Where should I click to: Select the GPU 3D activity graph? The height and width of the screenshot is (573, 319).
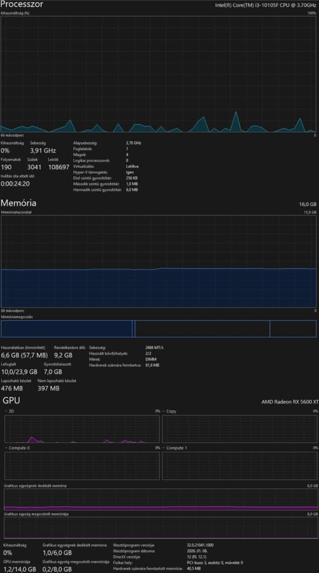82,429
